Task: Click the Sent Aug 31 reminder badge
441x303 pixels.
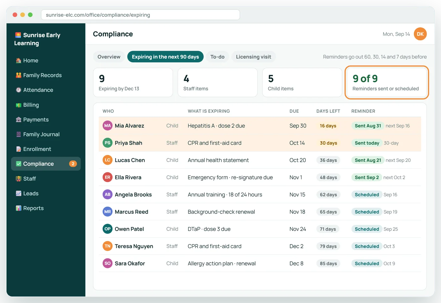Action: (368, 126)
